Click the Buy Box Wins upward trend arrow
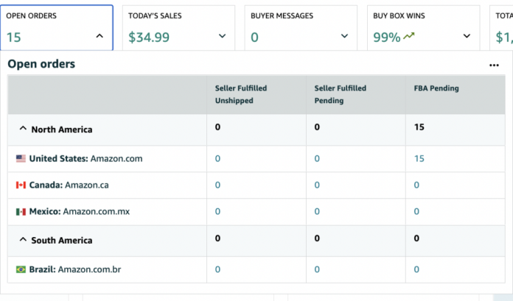Viewport: 513px width, 301px height. click(409, 35)
